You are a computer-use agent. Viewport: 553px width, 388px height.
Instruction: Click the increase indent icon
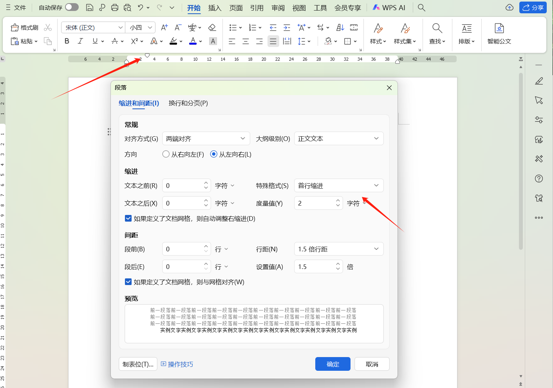coord(287,27)
